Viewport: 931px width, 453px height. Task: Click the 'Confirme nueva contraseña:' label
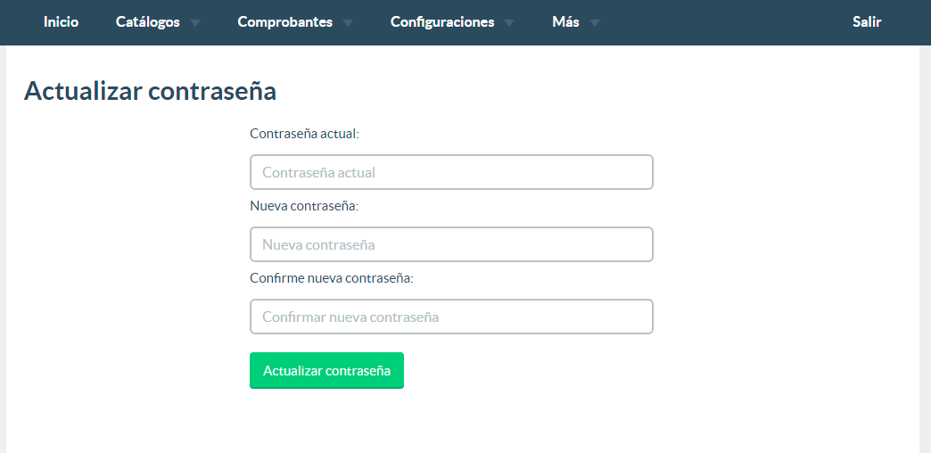tap(332, 278)
